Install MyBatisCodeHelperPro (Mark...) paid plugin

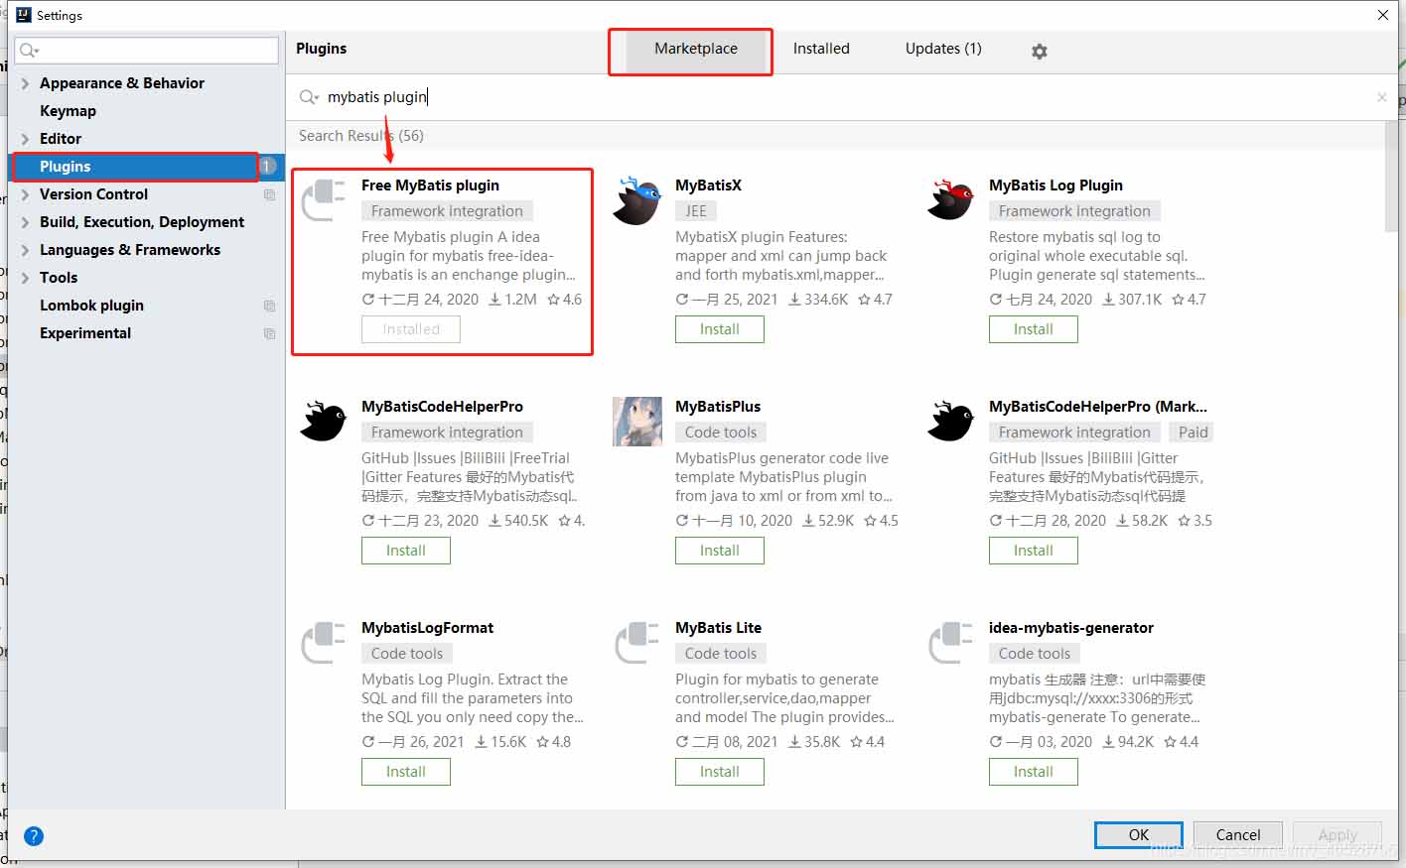pyautogui.click(x=1034, y=551)
